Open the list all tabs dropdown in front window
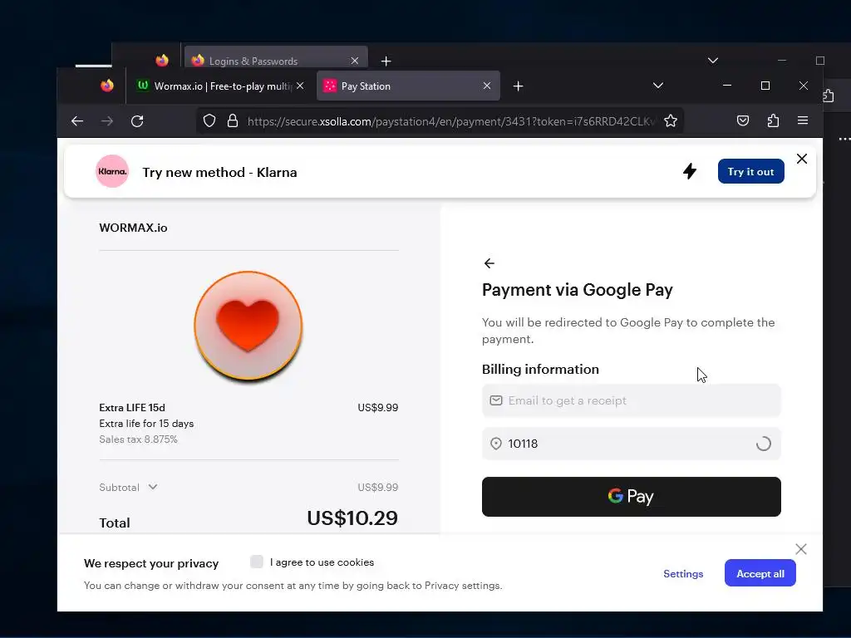The width and height of the screenshot is (851, 638). pos(658,86)
